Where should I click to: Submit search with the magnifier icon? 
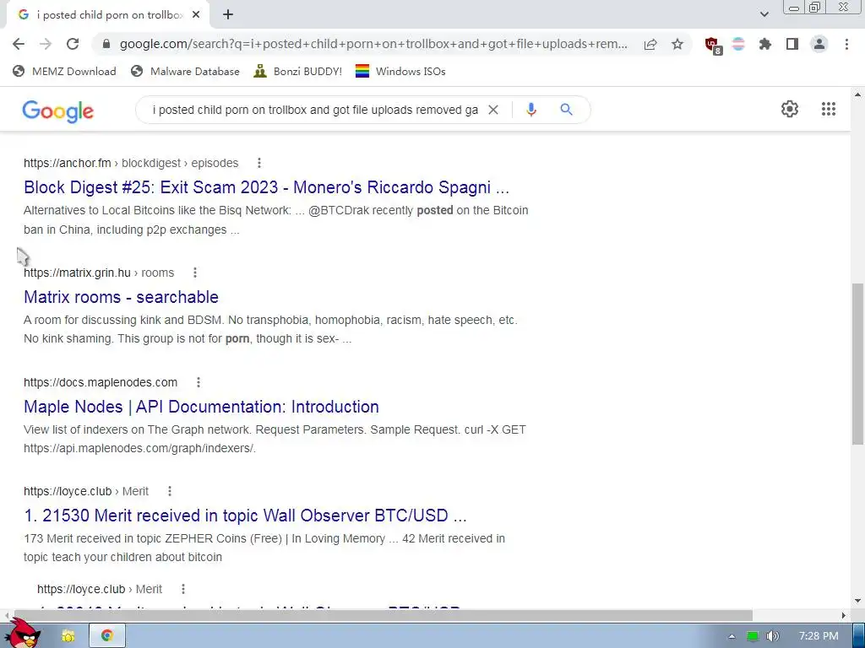(566, 110)
